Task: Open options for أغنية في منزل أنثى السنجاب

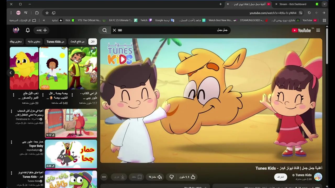Action: coord(11,111)
